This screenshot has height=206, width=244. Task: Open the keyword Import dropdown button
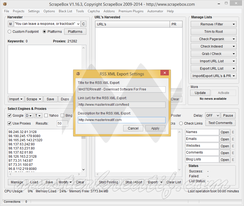[16, 99]
